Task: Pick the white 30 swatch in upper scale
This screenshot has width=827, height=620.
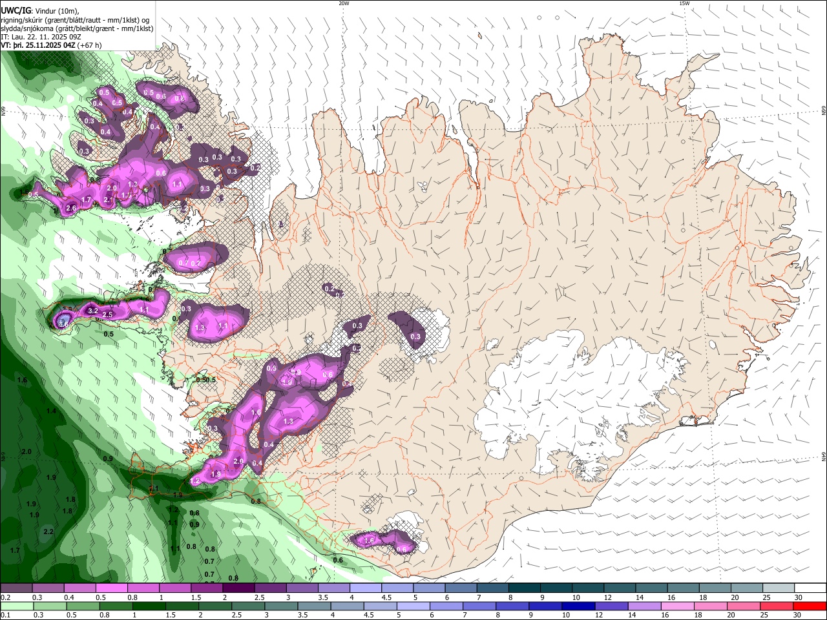Action: tap(809, 588)
